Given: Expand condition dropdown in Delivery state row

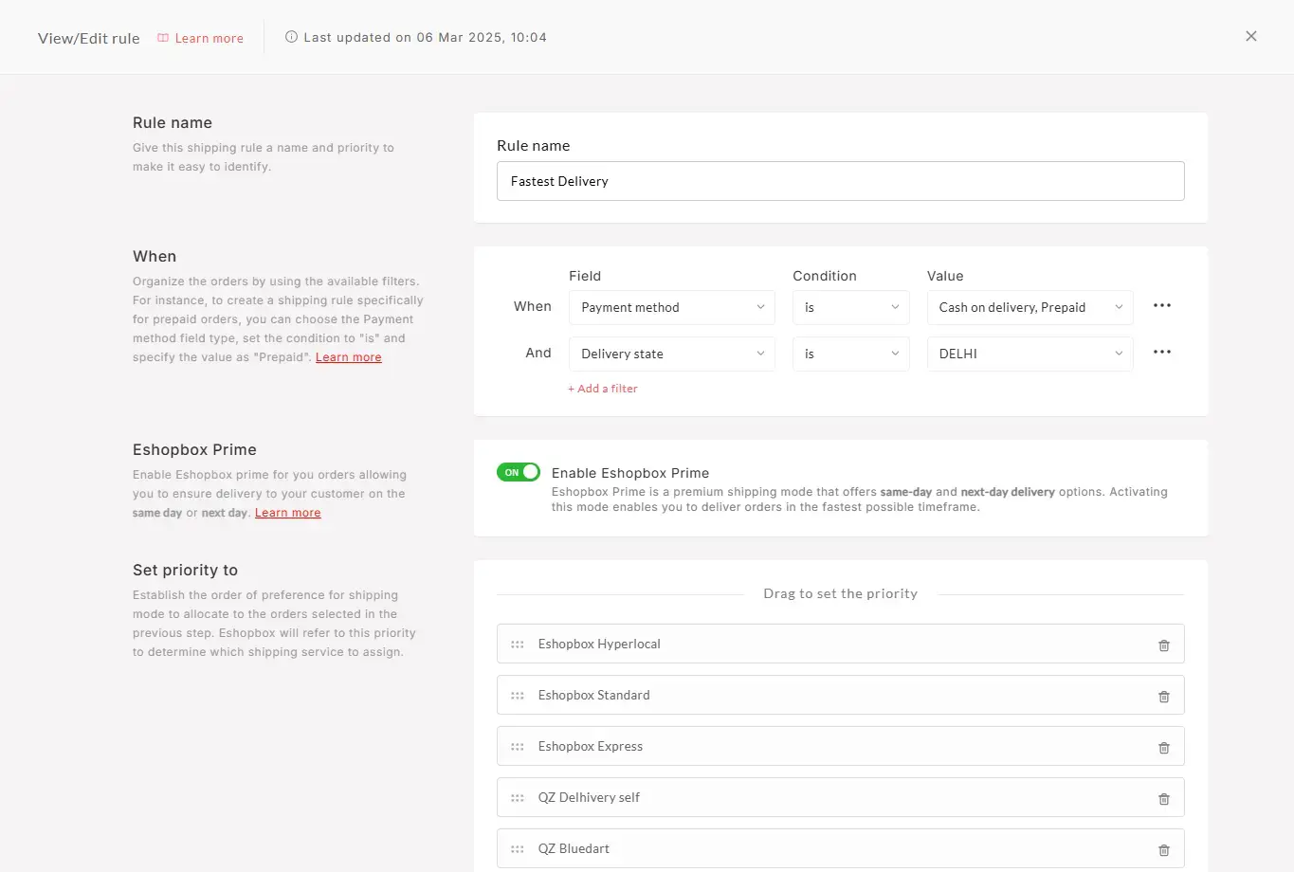Looking at the screenshot, I should pyautogui.click(x=851, y=354).
